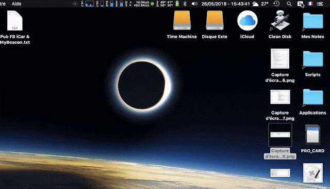Select the PRO_CARD SD card volume
The image size is (330, 189).
pyautogui.click(x=313, y=134)
